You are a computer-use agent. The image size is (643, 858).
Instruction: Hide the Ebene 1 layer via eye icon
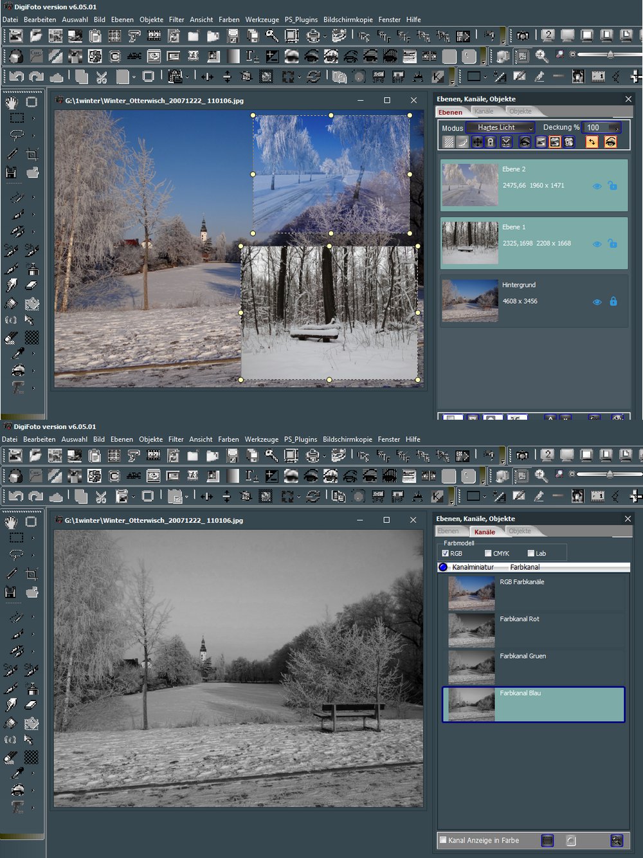[597, 244]
